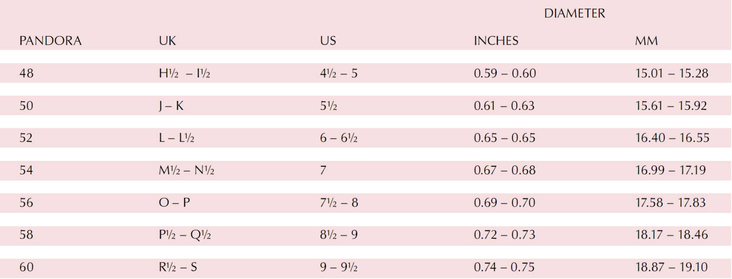Click the MM column header
The image size is (732, 279).
pyautogui.click(x=646, y=41)
